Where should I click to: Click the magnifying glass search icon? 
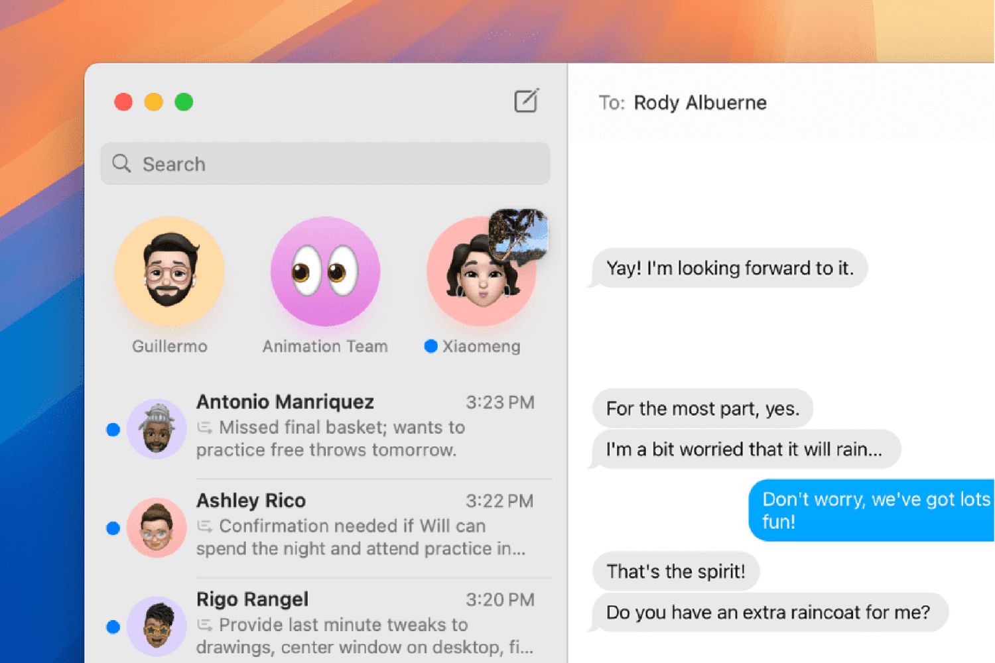click(x=121, y=163)
